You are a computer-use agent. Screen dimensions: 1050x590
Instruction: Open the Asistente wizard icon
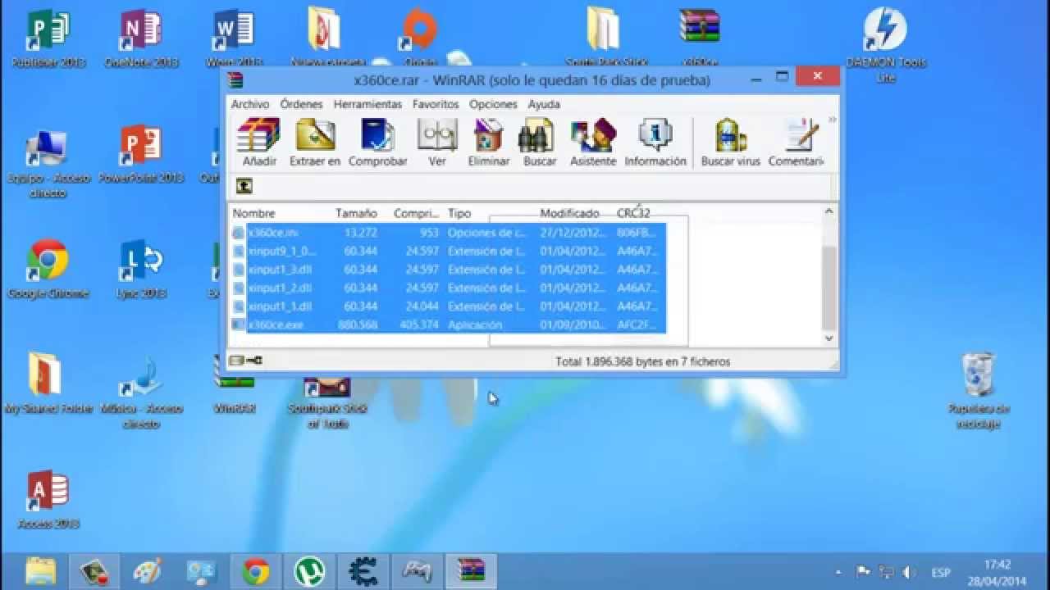click(x=593, y=143)
